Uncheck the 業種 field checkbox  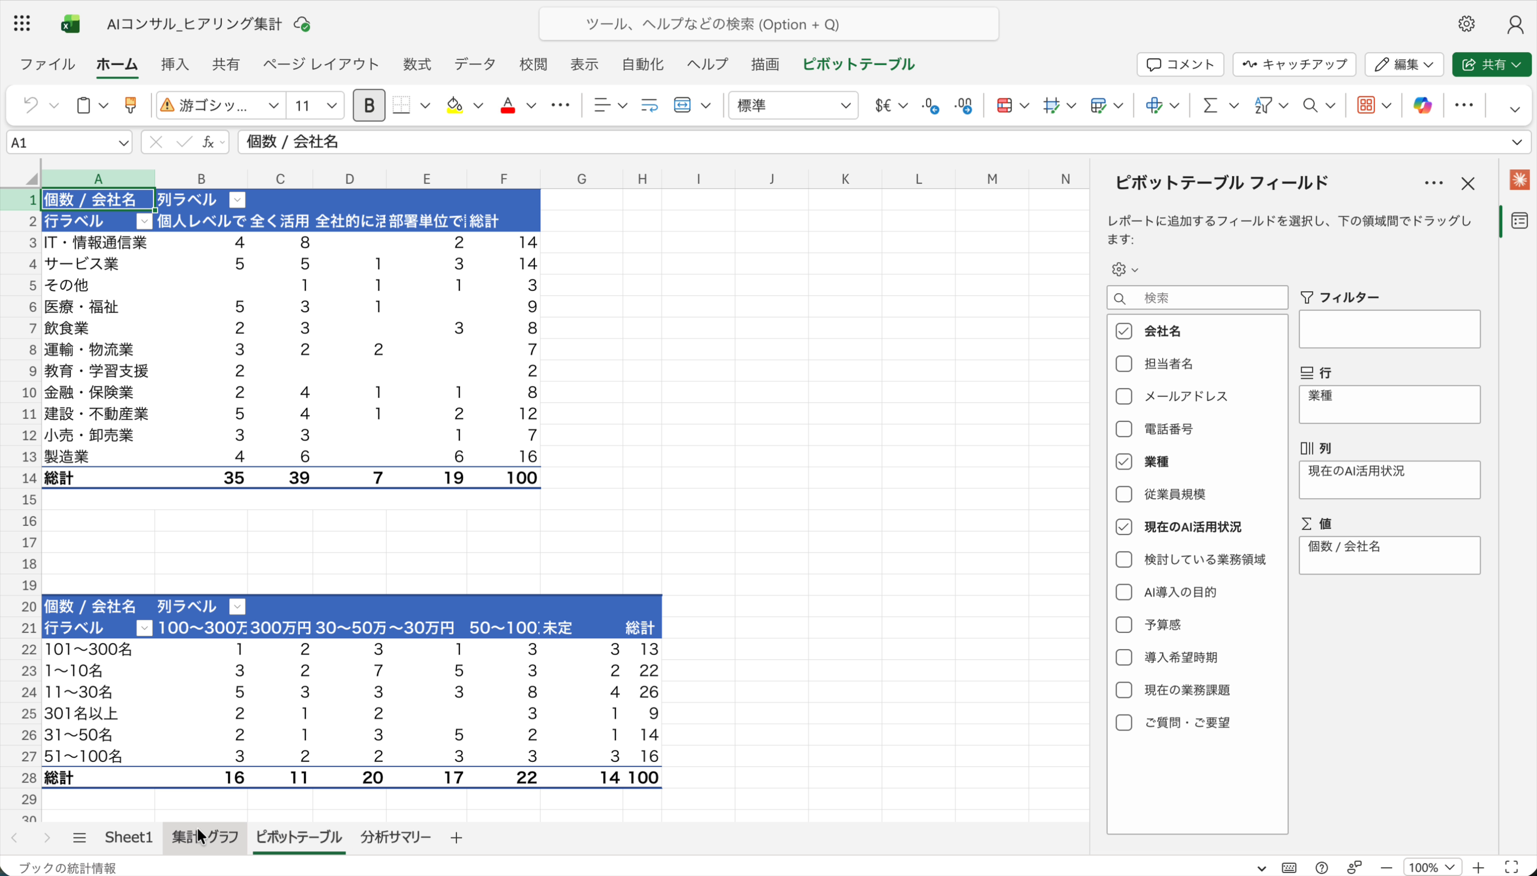[1123, 461]
